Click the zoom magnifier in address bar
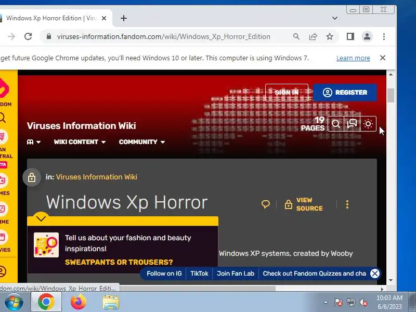This screenshot has width=416, height=312. 296,36
